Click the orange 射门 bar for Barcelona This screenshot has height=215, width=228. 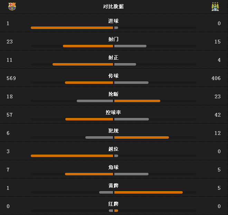point(88,46)
